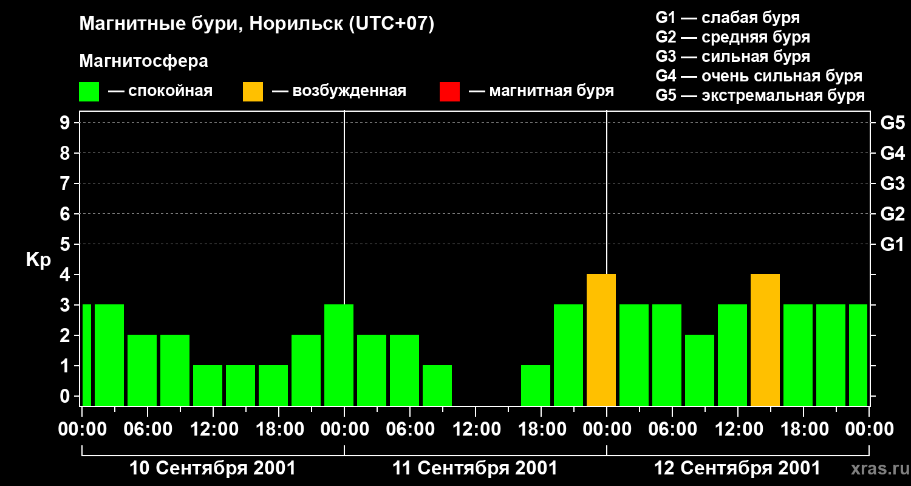Click the '— возбужденная' legend label
This screenshot has width=911, height=486.
339,91
